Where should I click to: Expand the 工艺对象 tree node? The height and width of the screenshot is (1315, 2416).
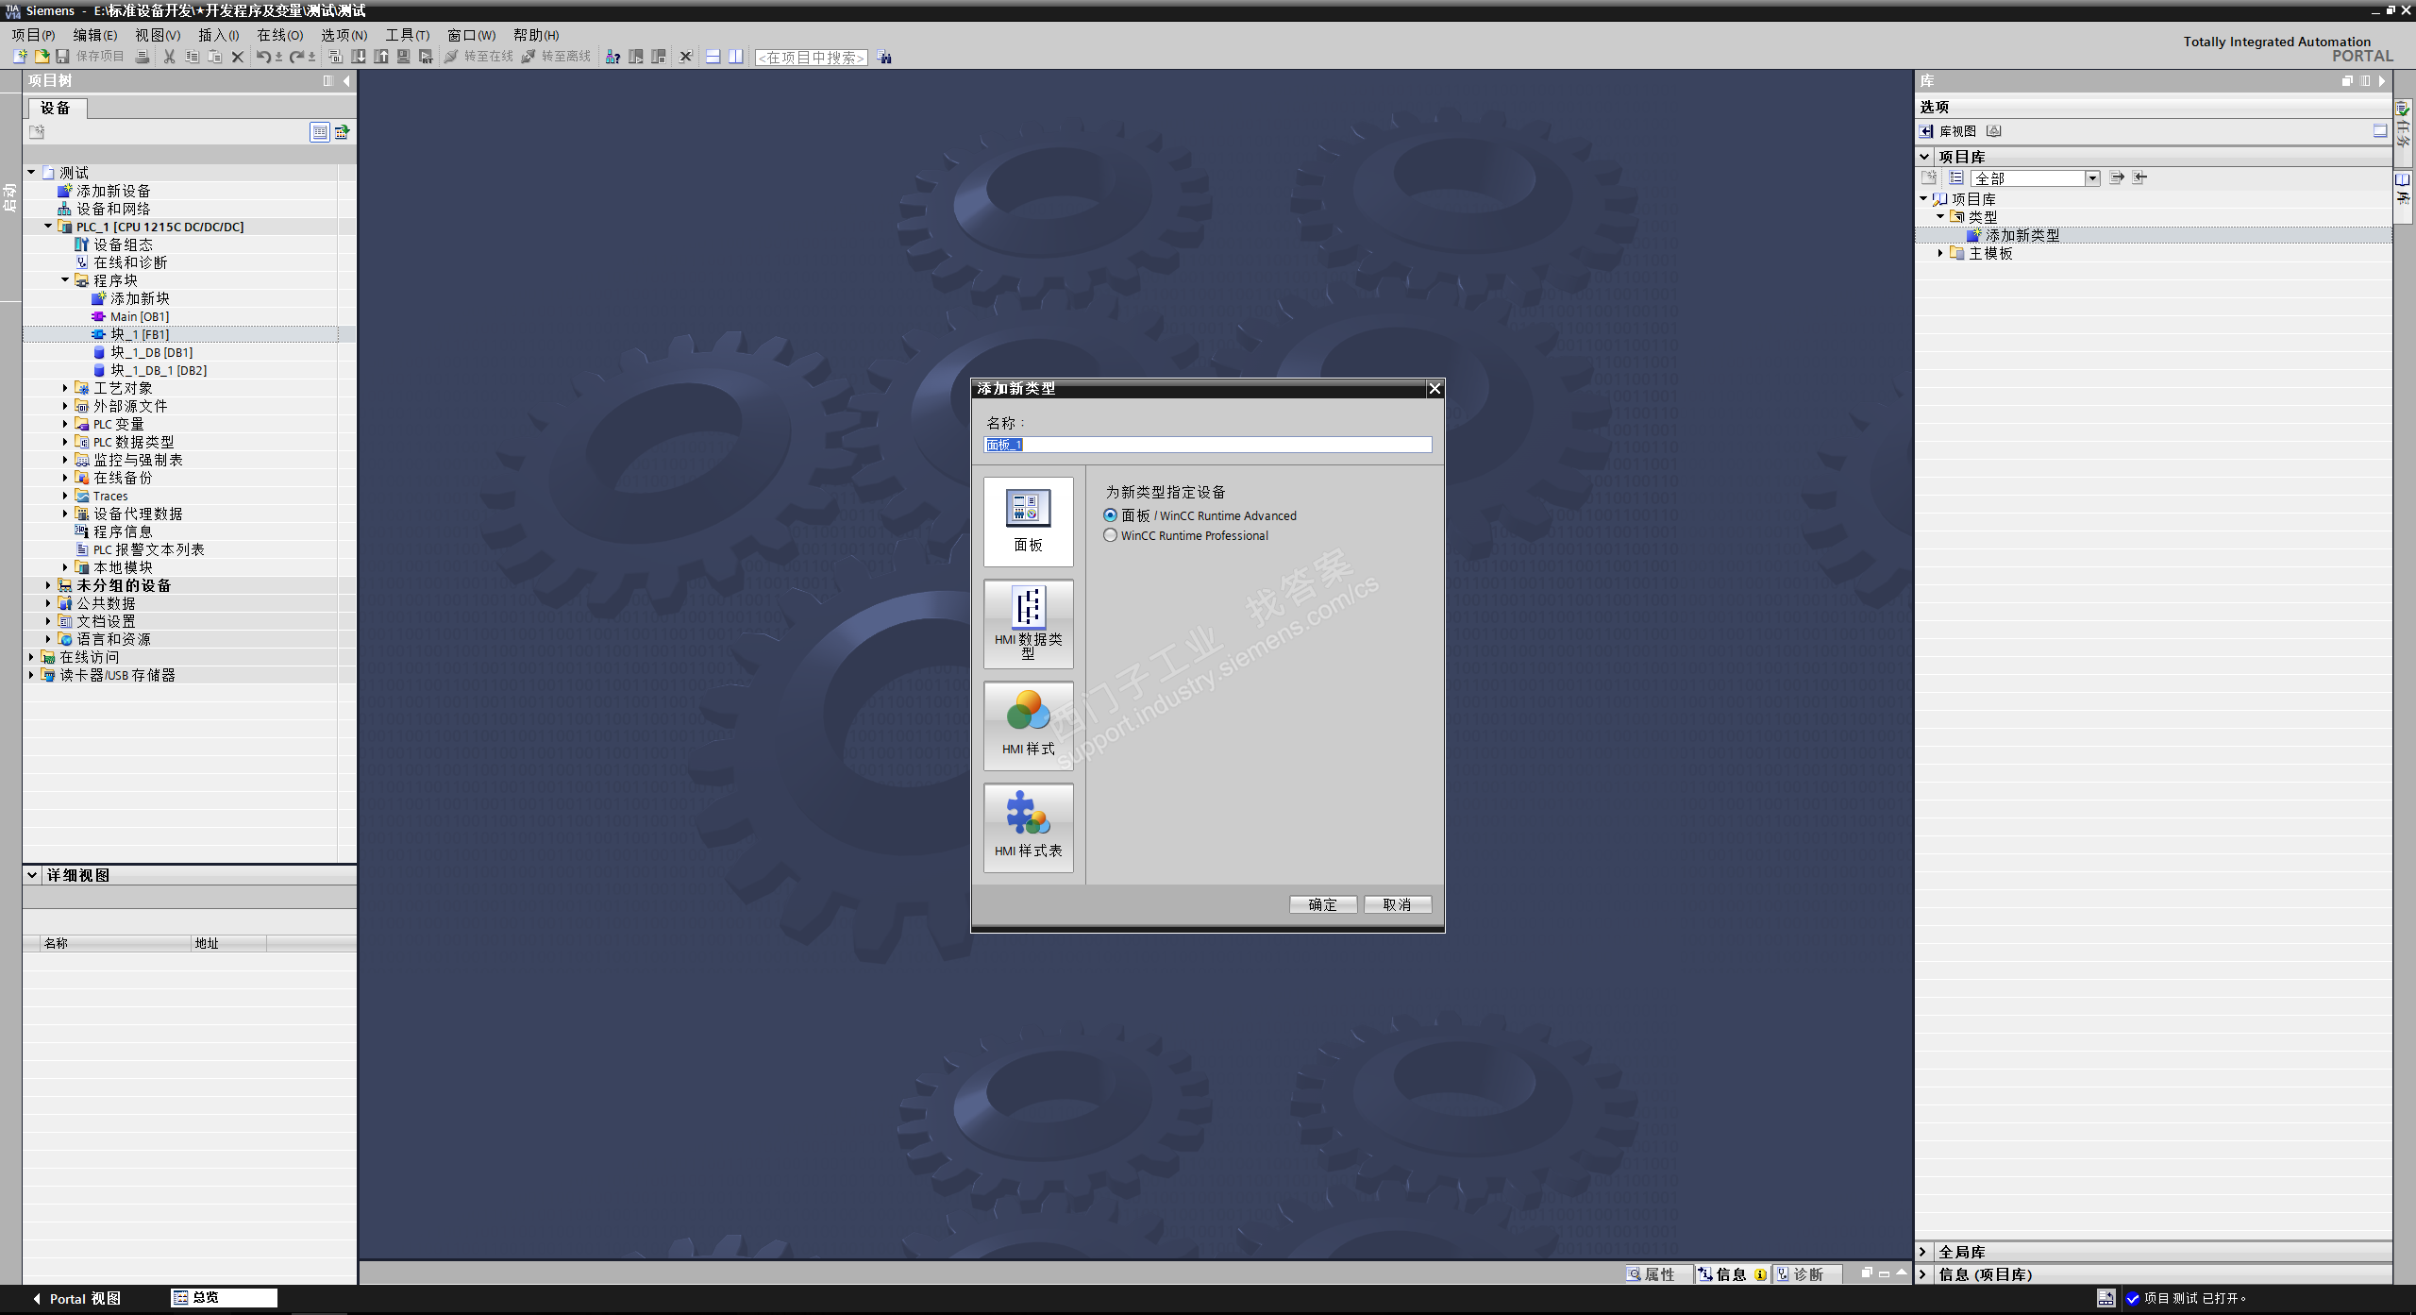point(65,388)
